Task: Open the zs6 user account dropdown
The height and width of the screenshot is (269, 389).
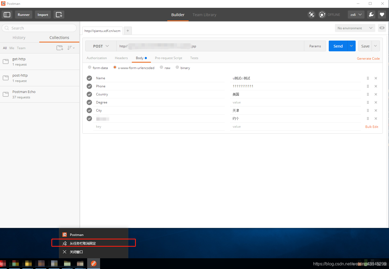Action: [x=356, y=15]
